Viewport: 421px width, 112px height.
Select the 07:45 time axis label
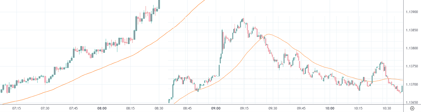click(x=73, y=108)
